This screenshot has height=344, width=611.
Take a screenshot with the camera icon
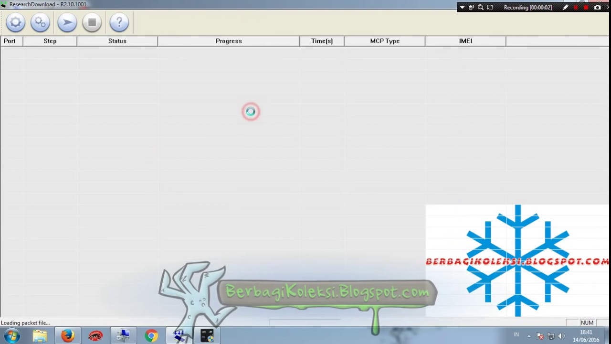598,8
